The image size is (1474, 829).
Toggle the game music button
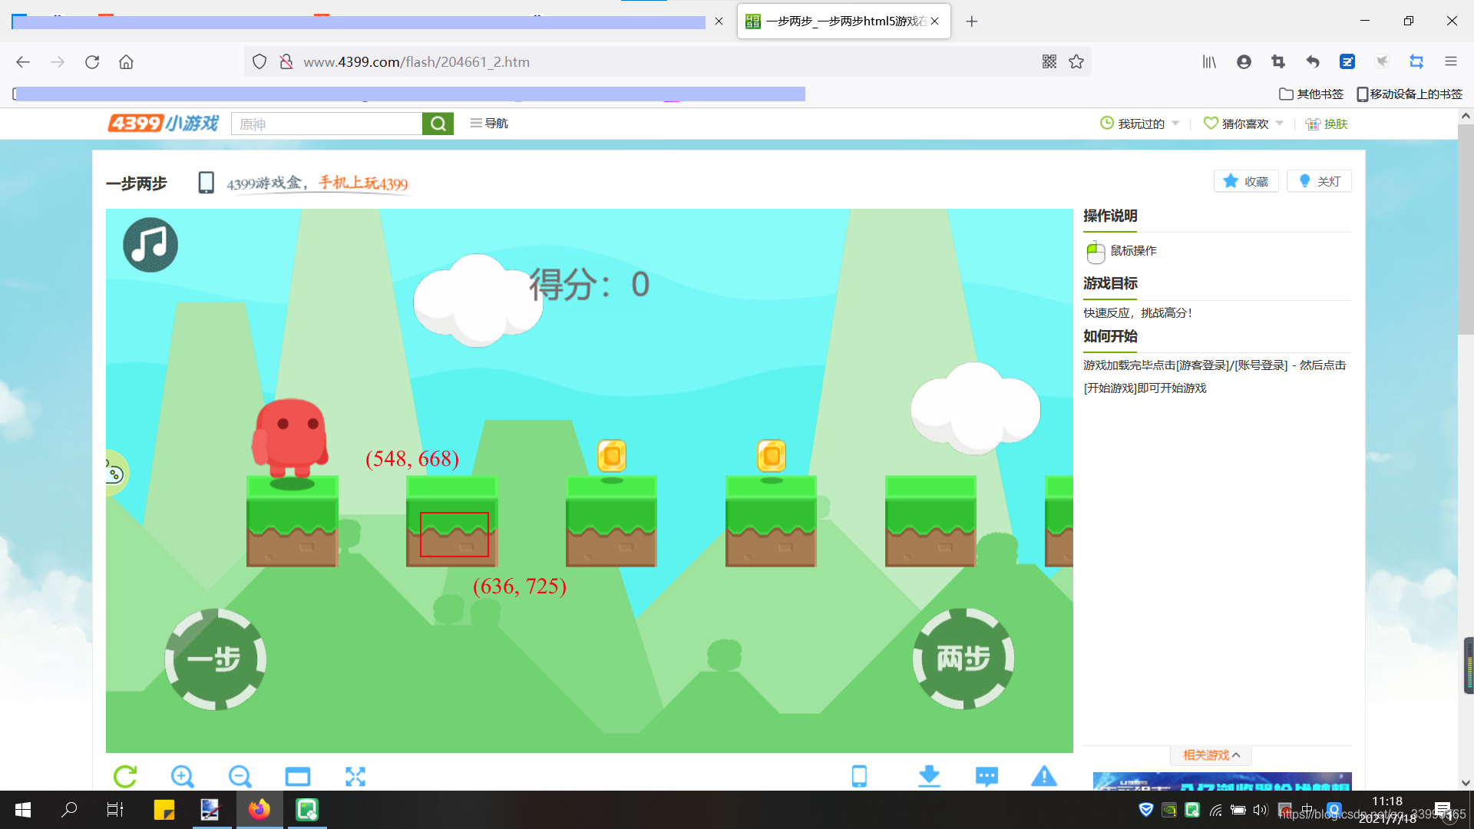tap(150, 245)
